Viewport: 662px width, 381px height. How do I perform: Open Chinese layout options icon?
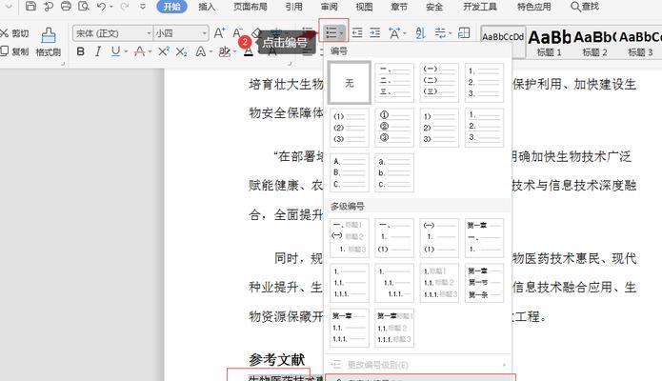pyautogui.click(x=394, y=33)
